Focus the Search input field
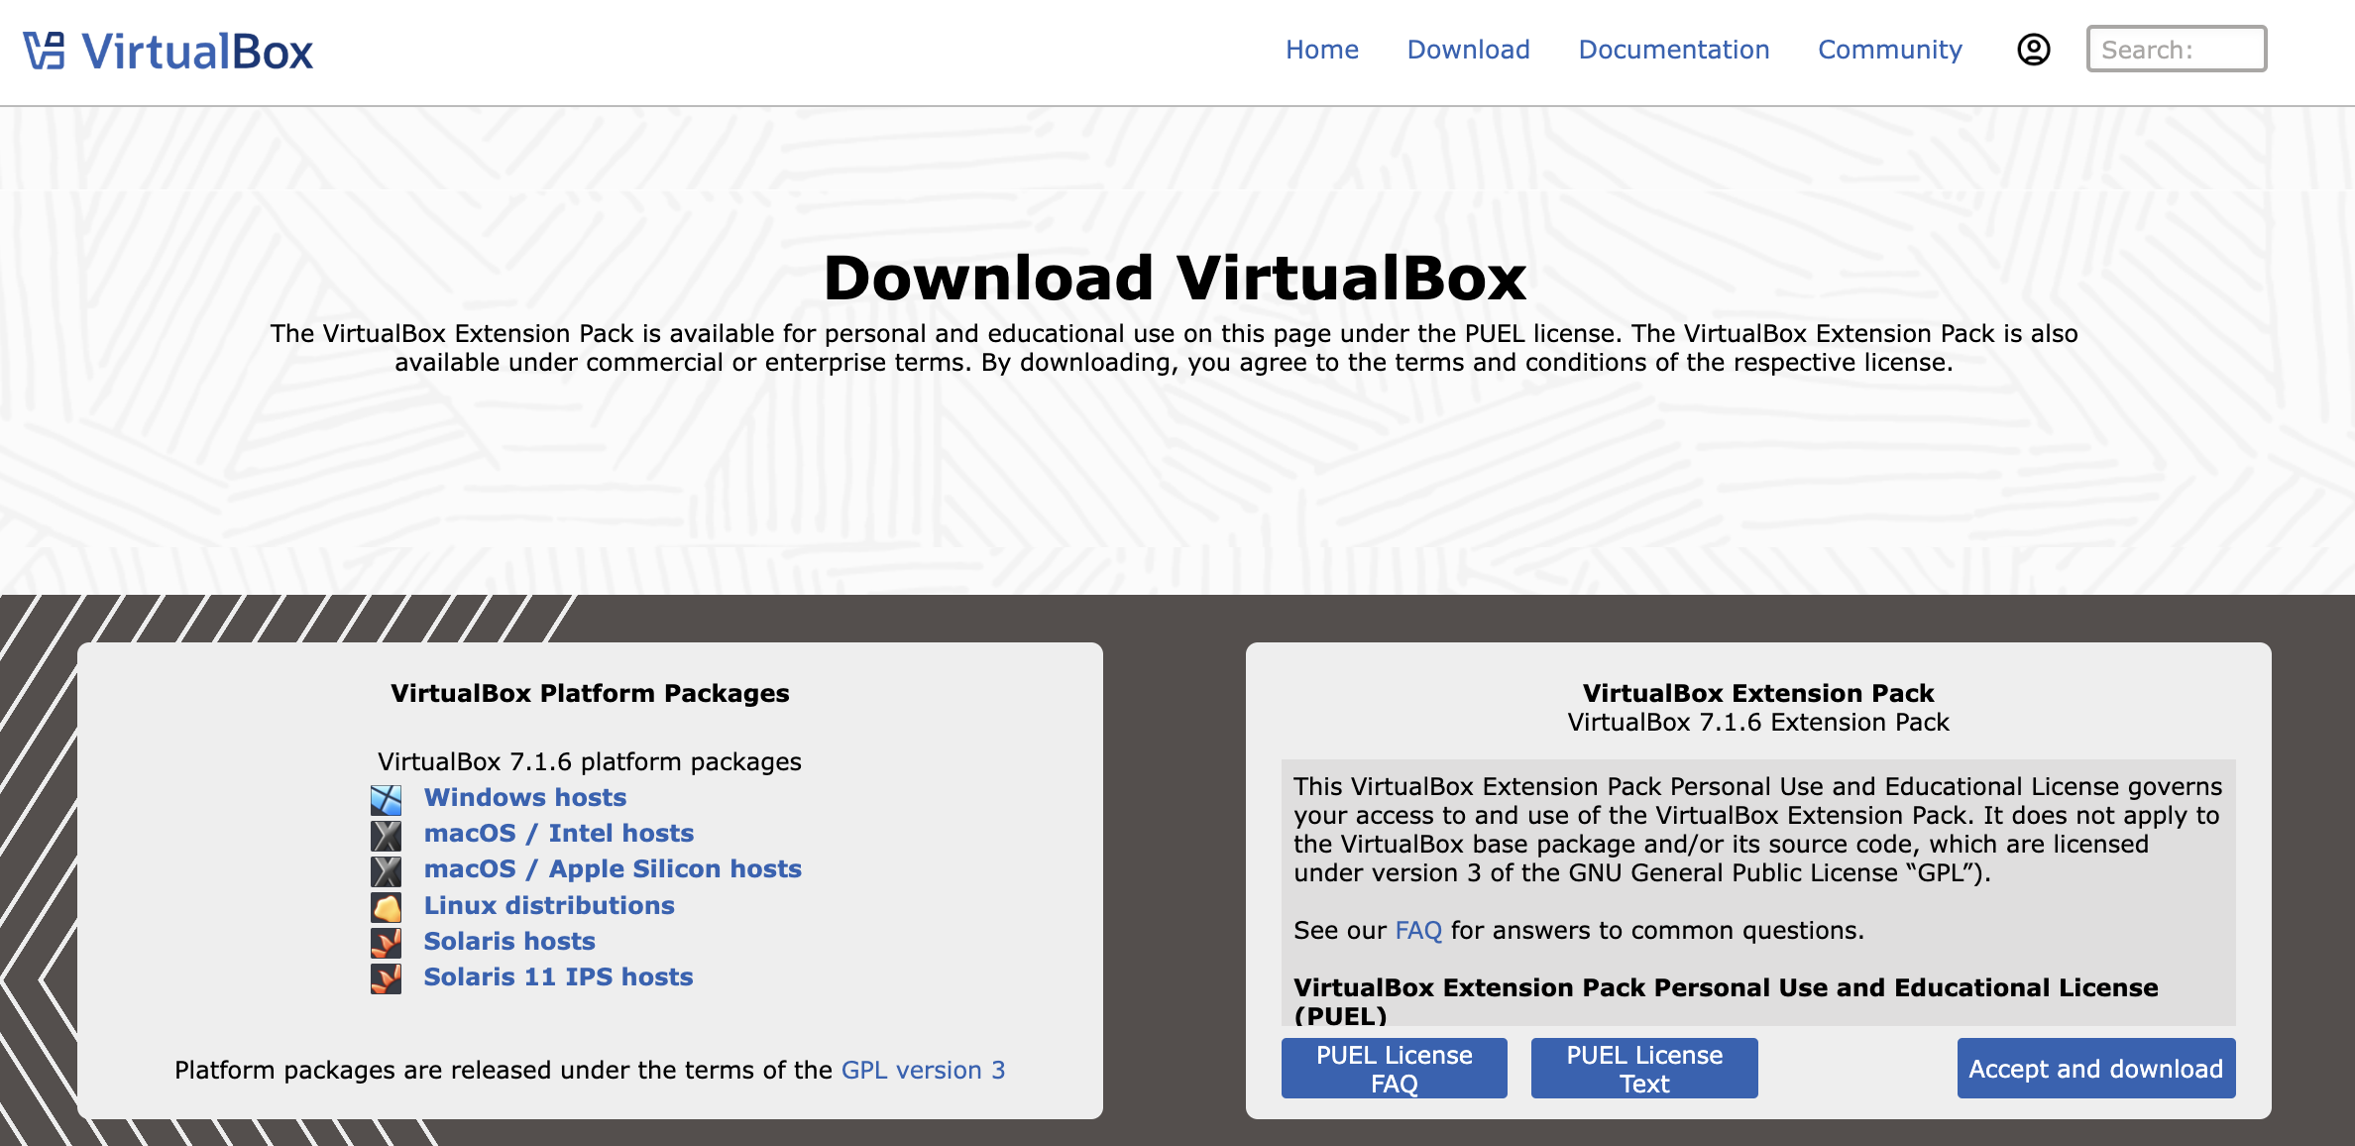2355x1146 pixels. 2177,49
